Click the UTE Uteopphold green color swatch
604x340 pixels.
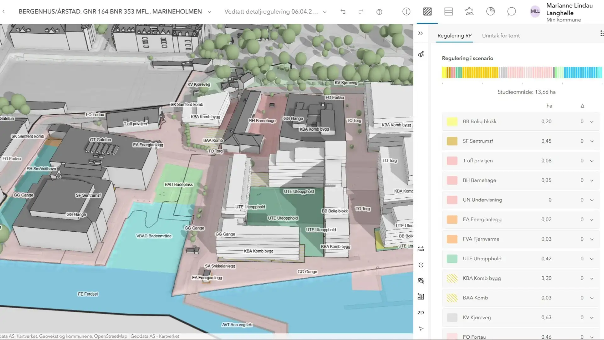(x=452, y=259)
